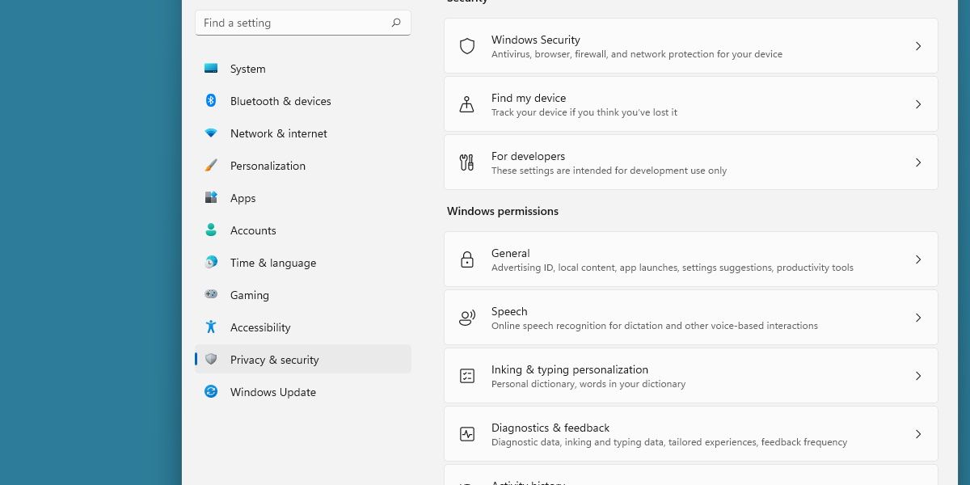Click the For developers tools icon
The width and height of the screenshot is (970, 485).
(467, 162)
